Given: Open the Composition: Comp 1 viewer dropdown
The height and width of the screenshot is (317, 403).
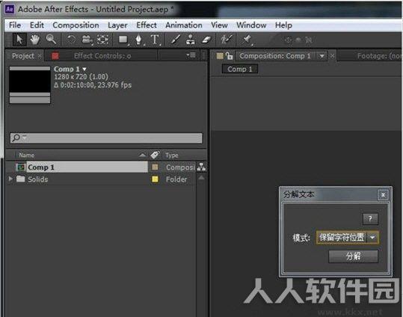Looking at the screenshot, I should (322, 56).
